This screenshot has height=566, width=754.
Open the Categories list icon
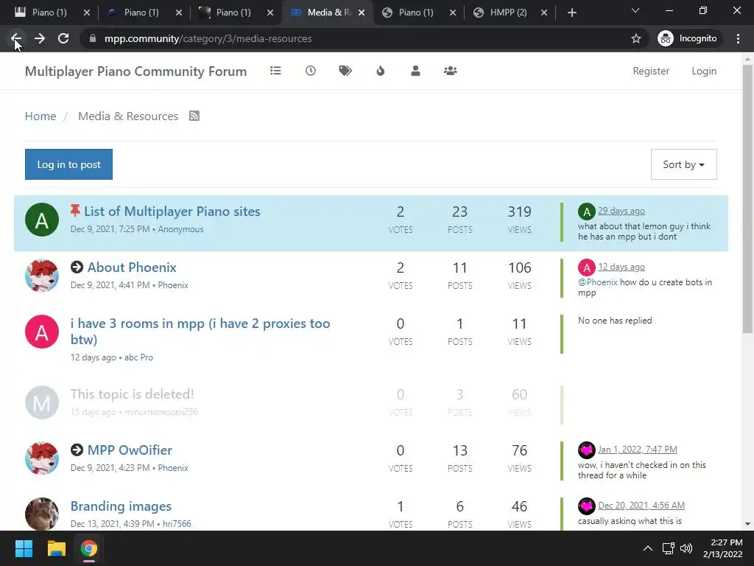click(275, 71)
